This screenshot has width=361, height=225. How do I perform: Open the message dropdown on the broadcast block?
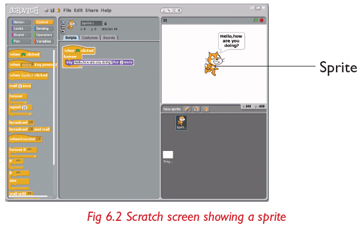[31, 122]
